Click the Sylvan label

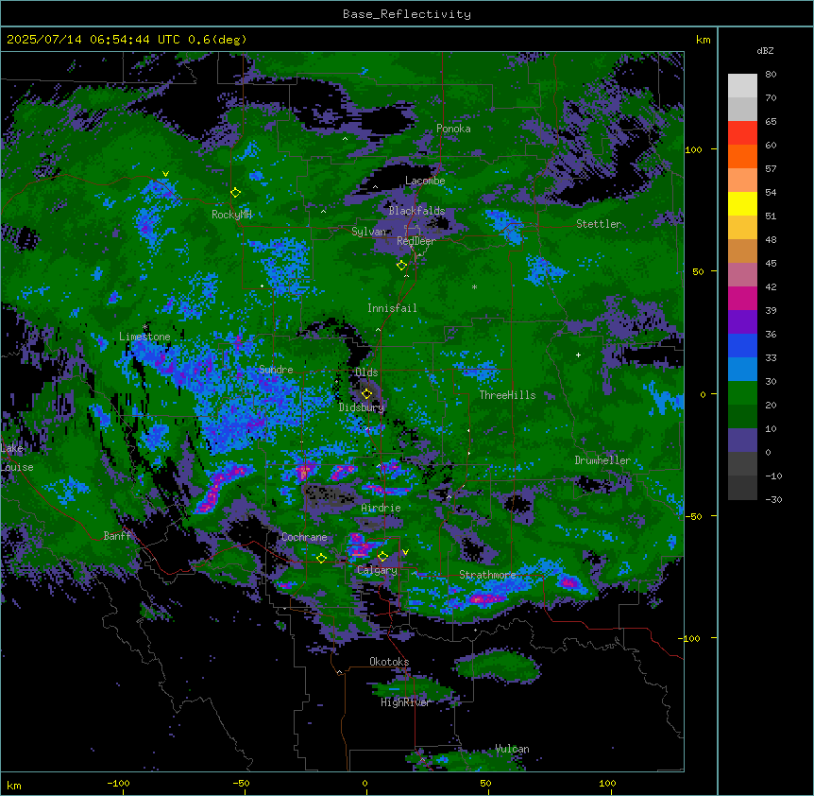(369, 232)
